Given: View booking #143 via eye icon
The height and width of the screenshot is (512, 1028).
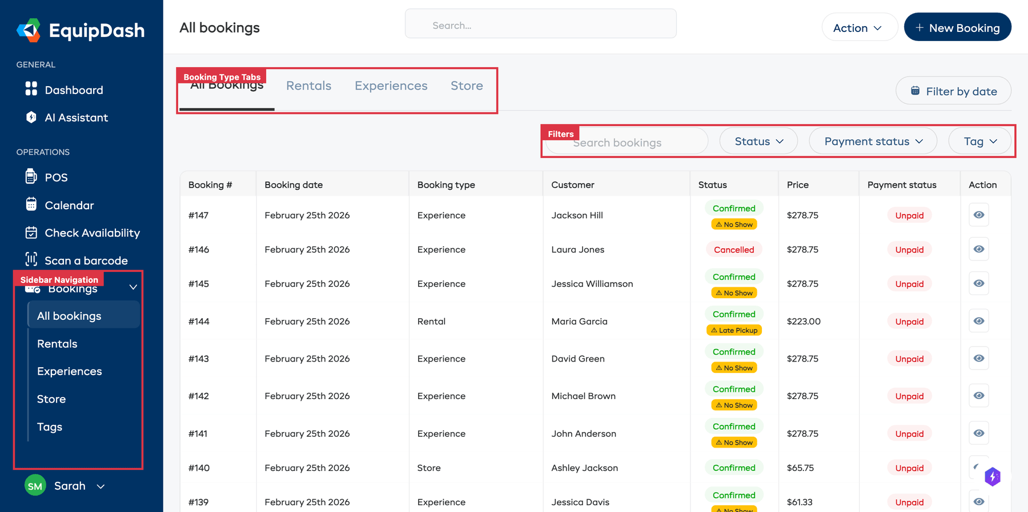Looking at the screenshot, I should point(979,358).
